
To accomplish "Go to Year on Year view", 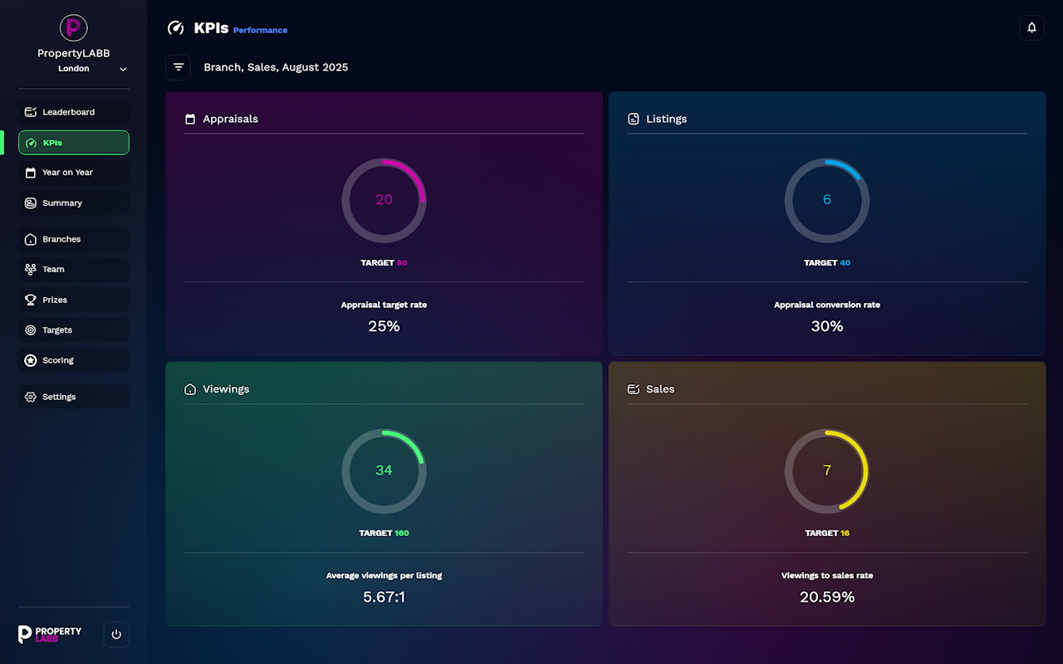I will point(74,173).
